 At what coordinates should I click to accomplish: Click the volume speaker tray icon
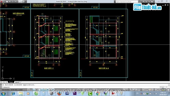[156, 94]
